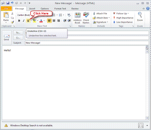Toggle Italic formatting
The width and height of the screenshot is (151, 130).
click(x=24, y=21)
